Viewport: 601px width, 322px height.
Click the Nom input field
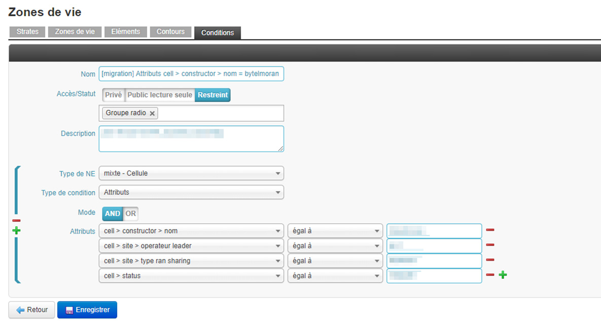(191, 74)
